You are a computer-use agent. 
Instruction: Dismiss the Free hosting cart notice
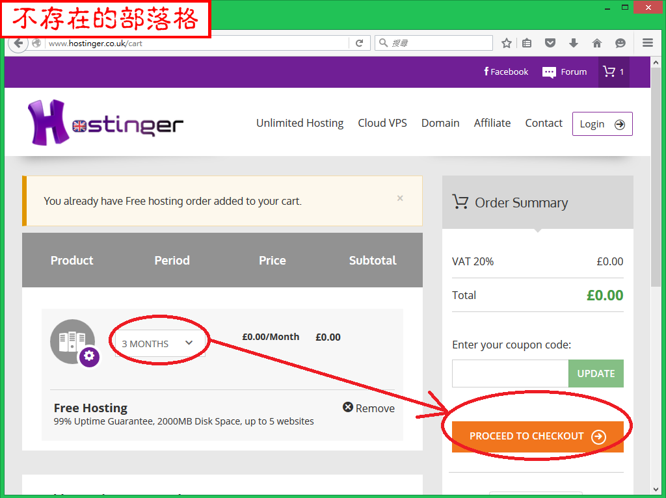[x=400, y=198]
